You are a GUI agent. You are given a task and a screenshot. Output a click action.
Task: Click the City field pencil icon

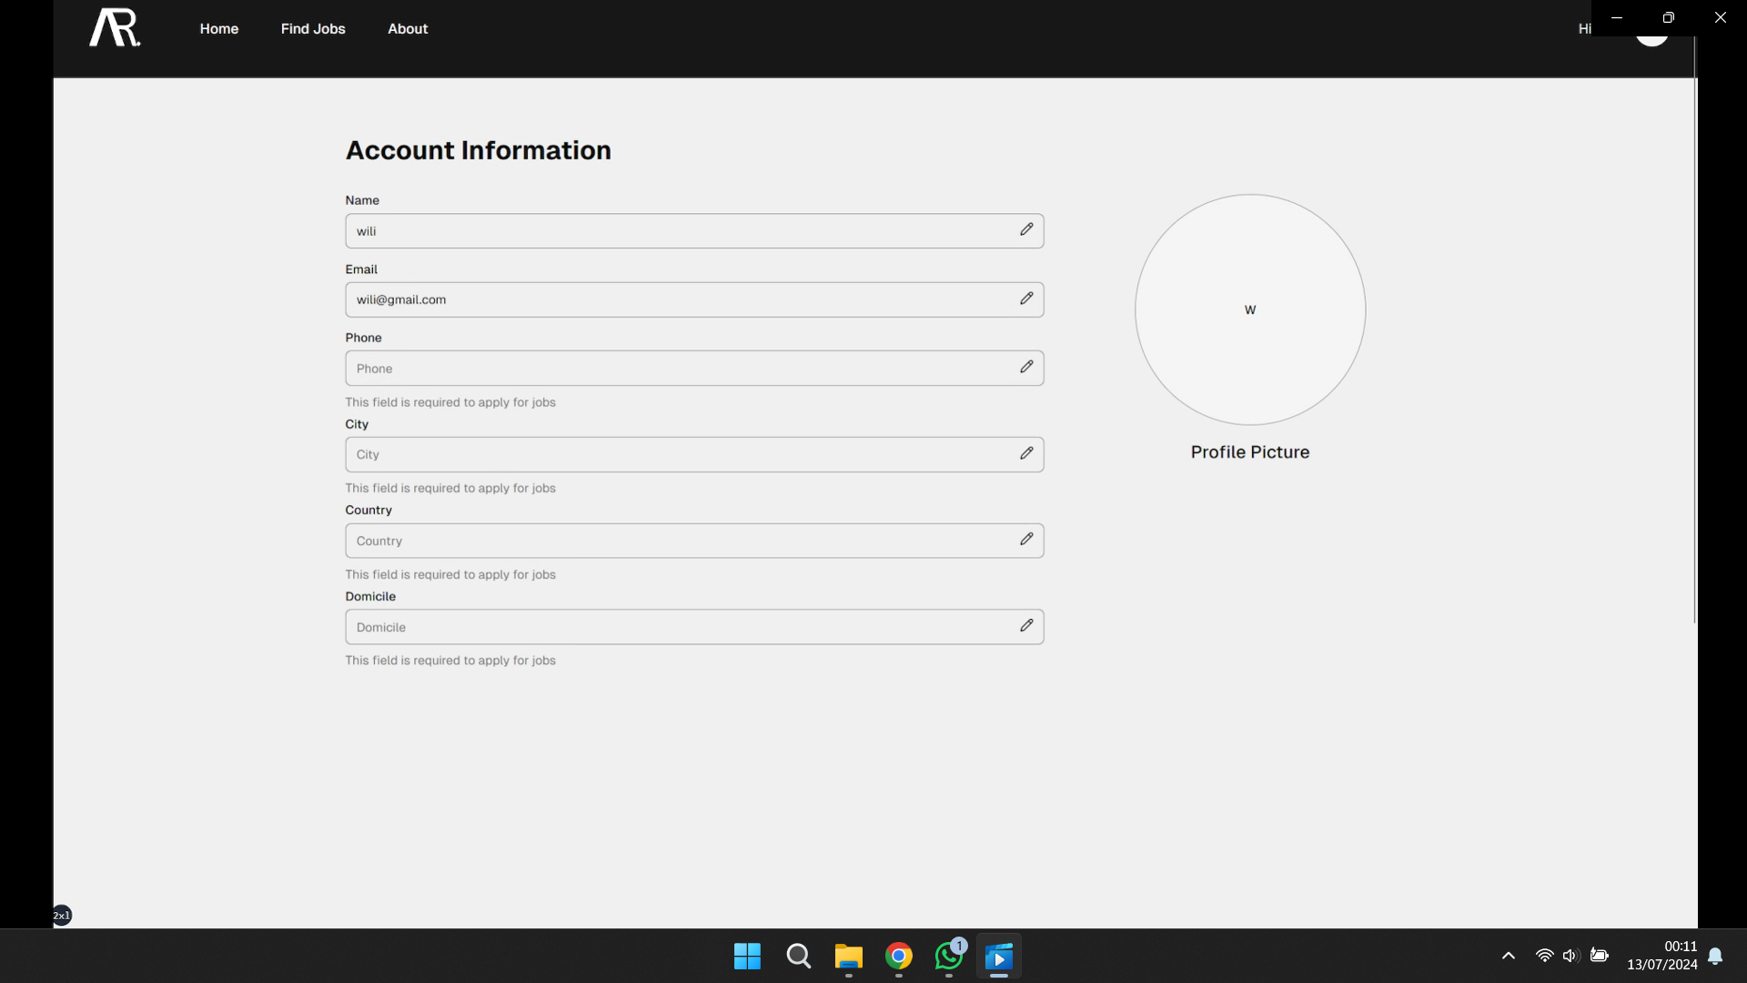[1026, 453]
